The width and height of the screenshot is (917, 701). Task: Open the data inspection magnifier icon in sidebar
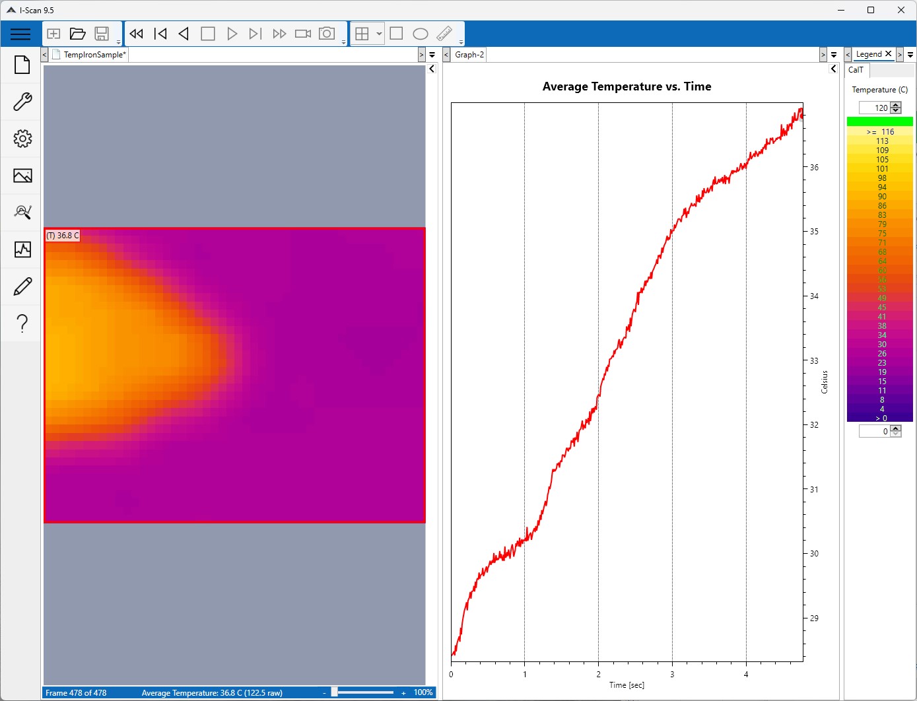[x=22, y=213]
